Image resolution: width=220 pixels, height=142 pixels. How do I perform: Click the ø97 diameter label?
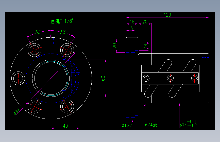[16, 111]
